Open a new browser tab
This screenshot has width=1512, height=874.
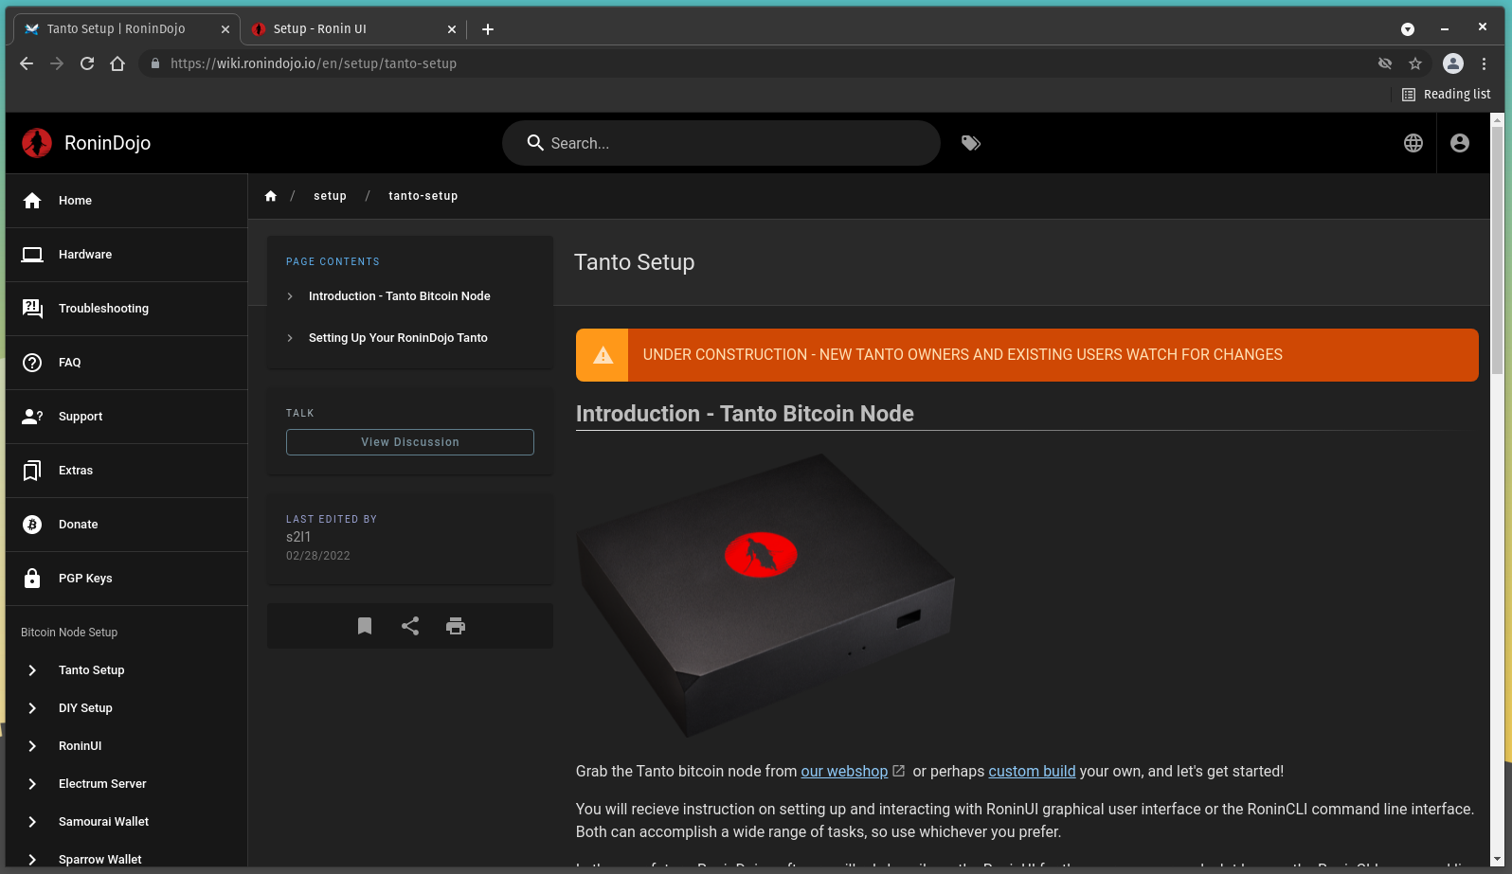(x=488, y=29)
